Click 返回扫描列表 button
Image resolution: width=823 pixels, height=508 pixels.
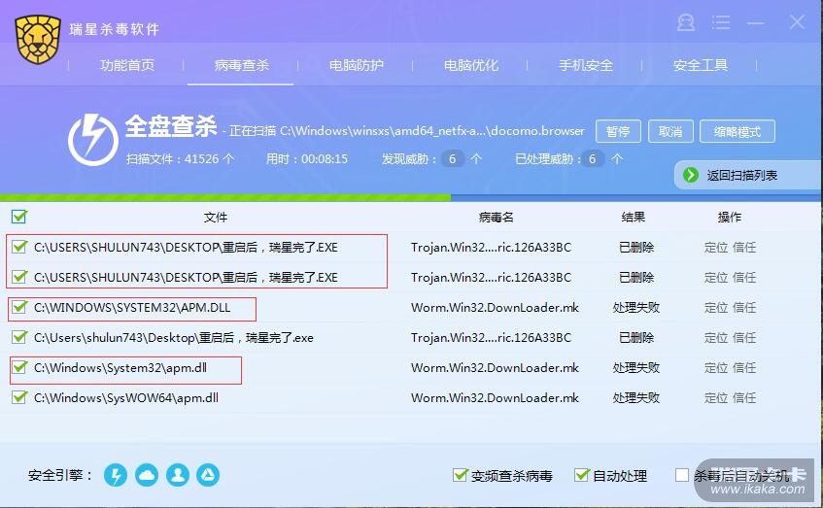747,175
